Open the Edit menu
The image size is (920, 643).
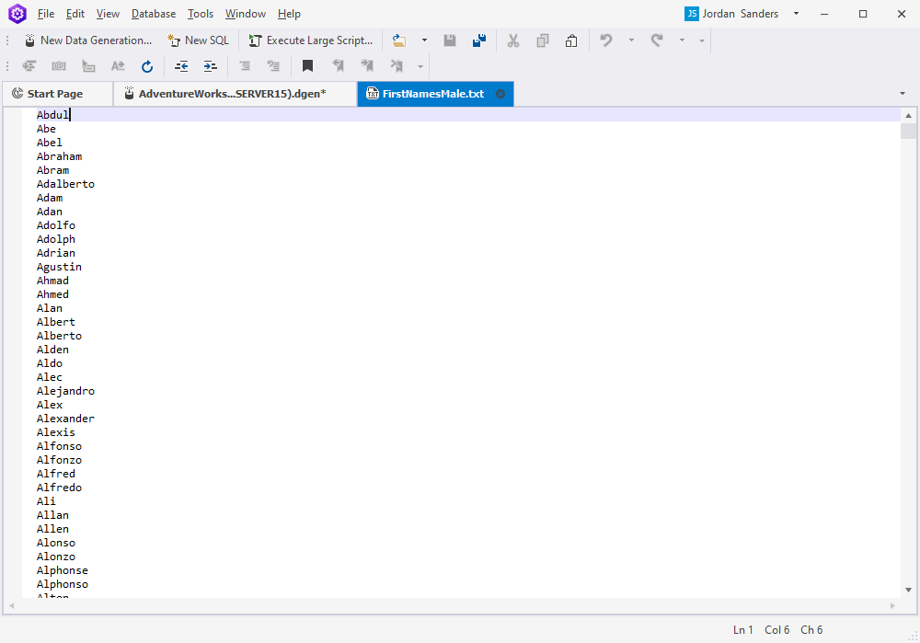(x=75, y=14)
